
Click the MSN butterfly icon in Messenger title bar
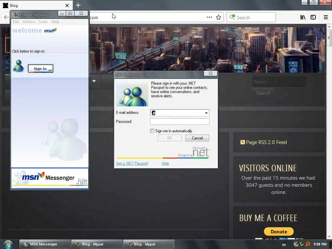click(14, 15)
